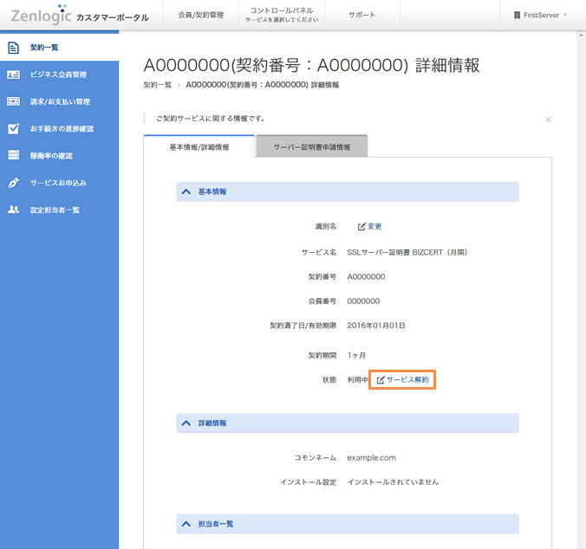586x549 pixels.
Task: Click the ビジネス会員管理 card icon
Action: tap(13, 74)
